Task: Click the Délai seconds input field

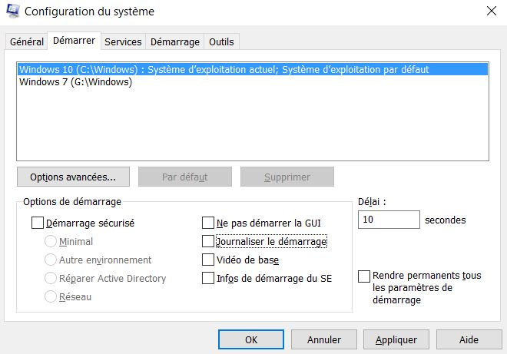Action: tap(389, 220)
